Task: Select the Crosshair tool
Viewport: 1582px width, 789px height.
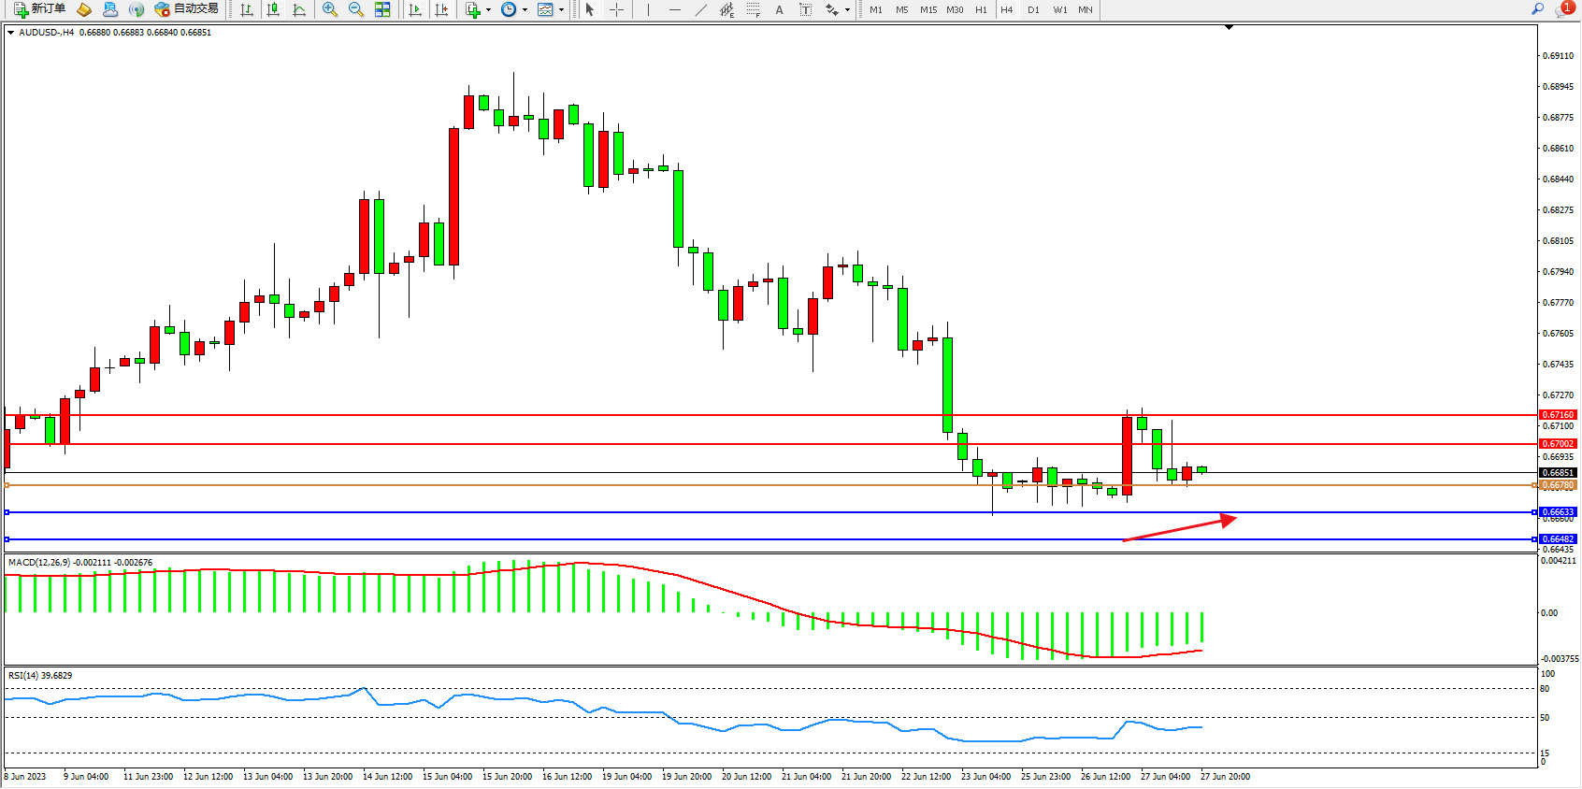Action: (x=617, y=9)
